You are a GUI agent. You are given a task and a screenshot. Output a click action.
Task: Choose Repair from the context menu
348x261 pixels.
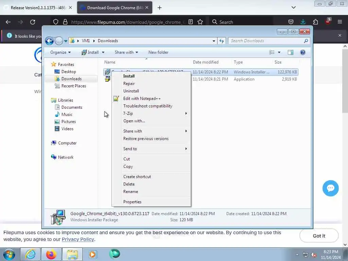click(151, 84)
